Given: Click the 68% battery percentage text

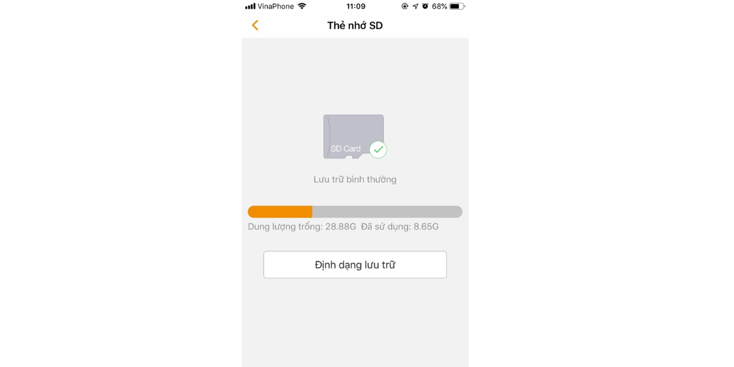Looking at the screenshot, I should [x=439, y=6].
